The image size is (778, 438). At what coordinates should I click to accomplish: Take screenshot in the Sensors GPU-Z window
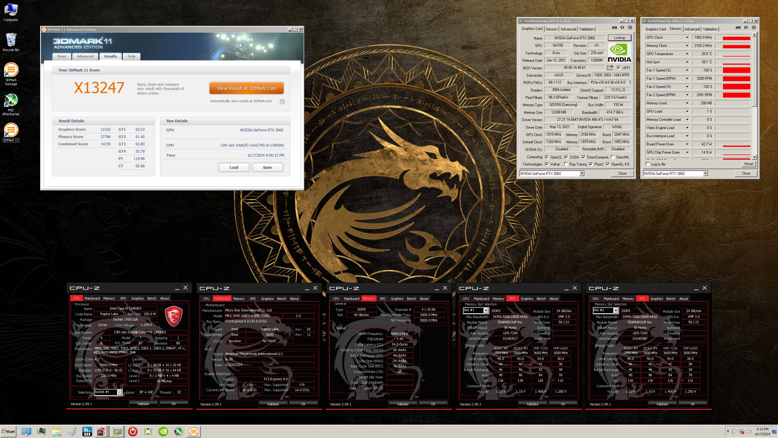(738, 28)
